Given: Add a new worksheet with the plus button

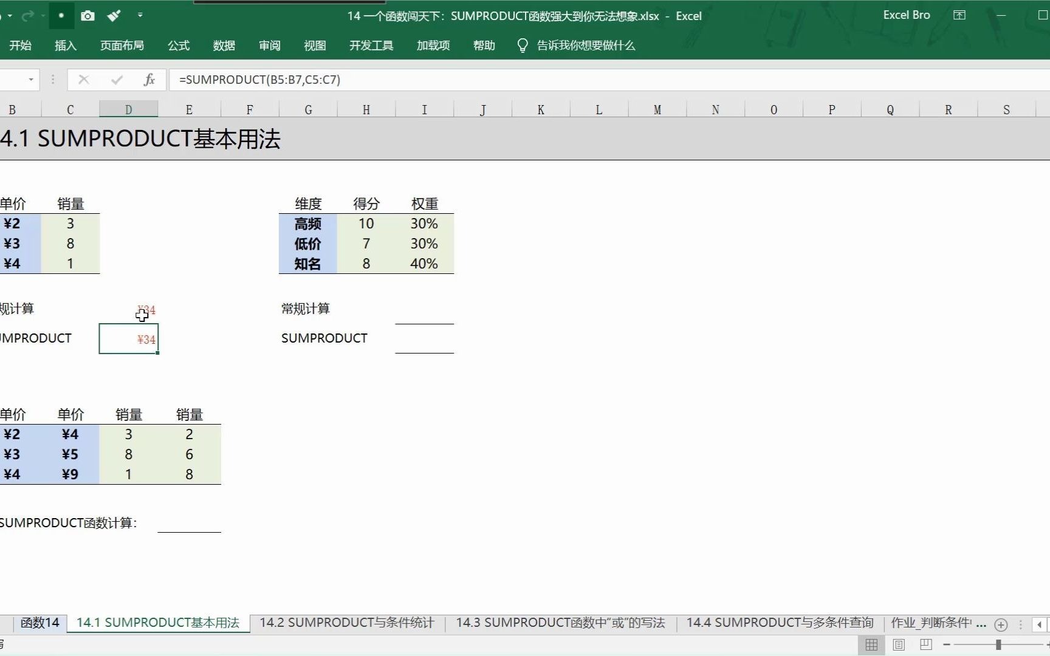Looking at the screenshot, I should tap(1000, 624).
